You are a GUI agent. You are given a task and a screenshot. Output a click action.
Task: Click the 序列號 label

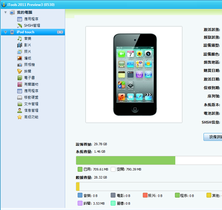click(214, 96)
